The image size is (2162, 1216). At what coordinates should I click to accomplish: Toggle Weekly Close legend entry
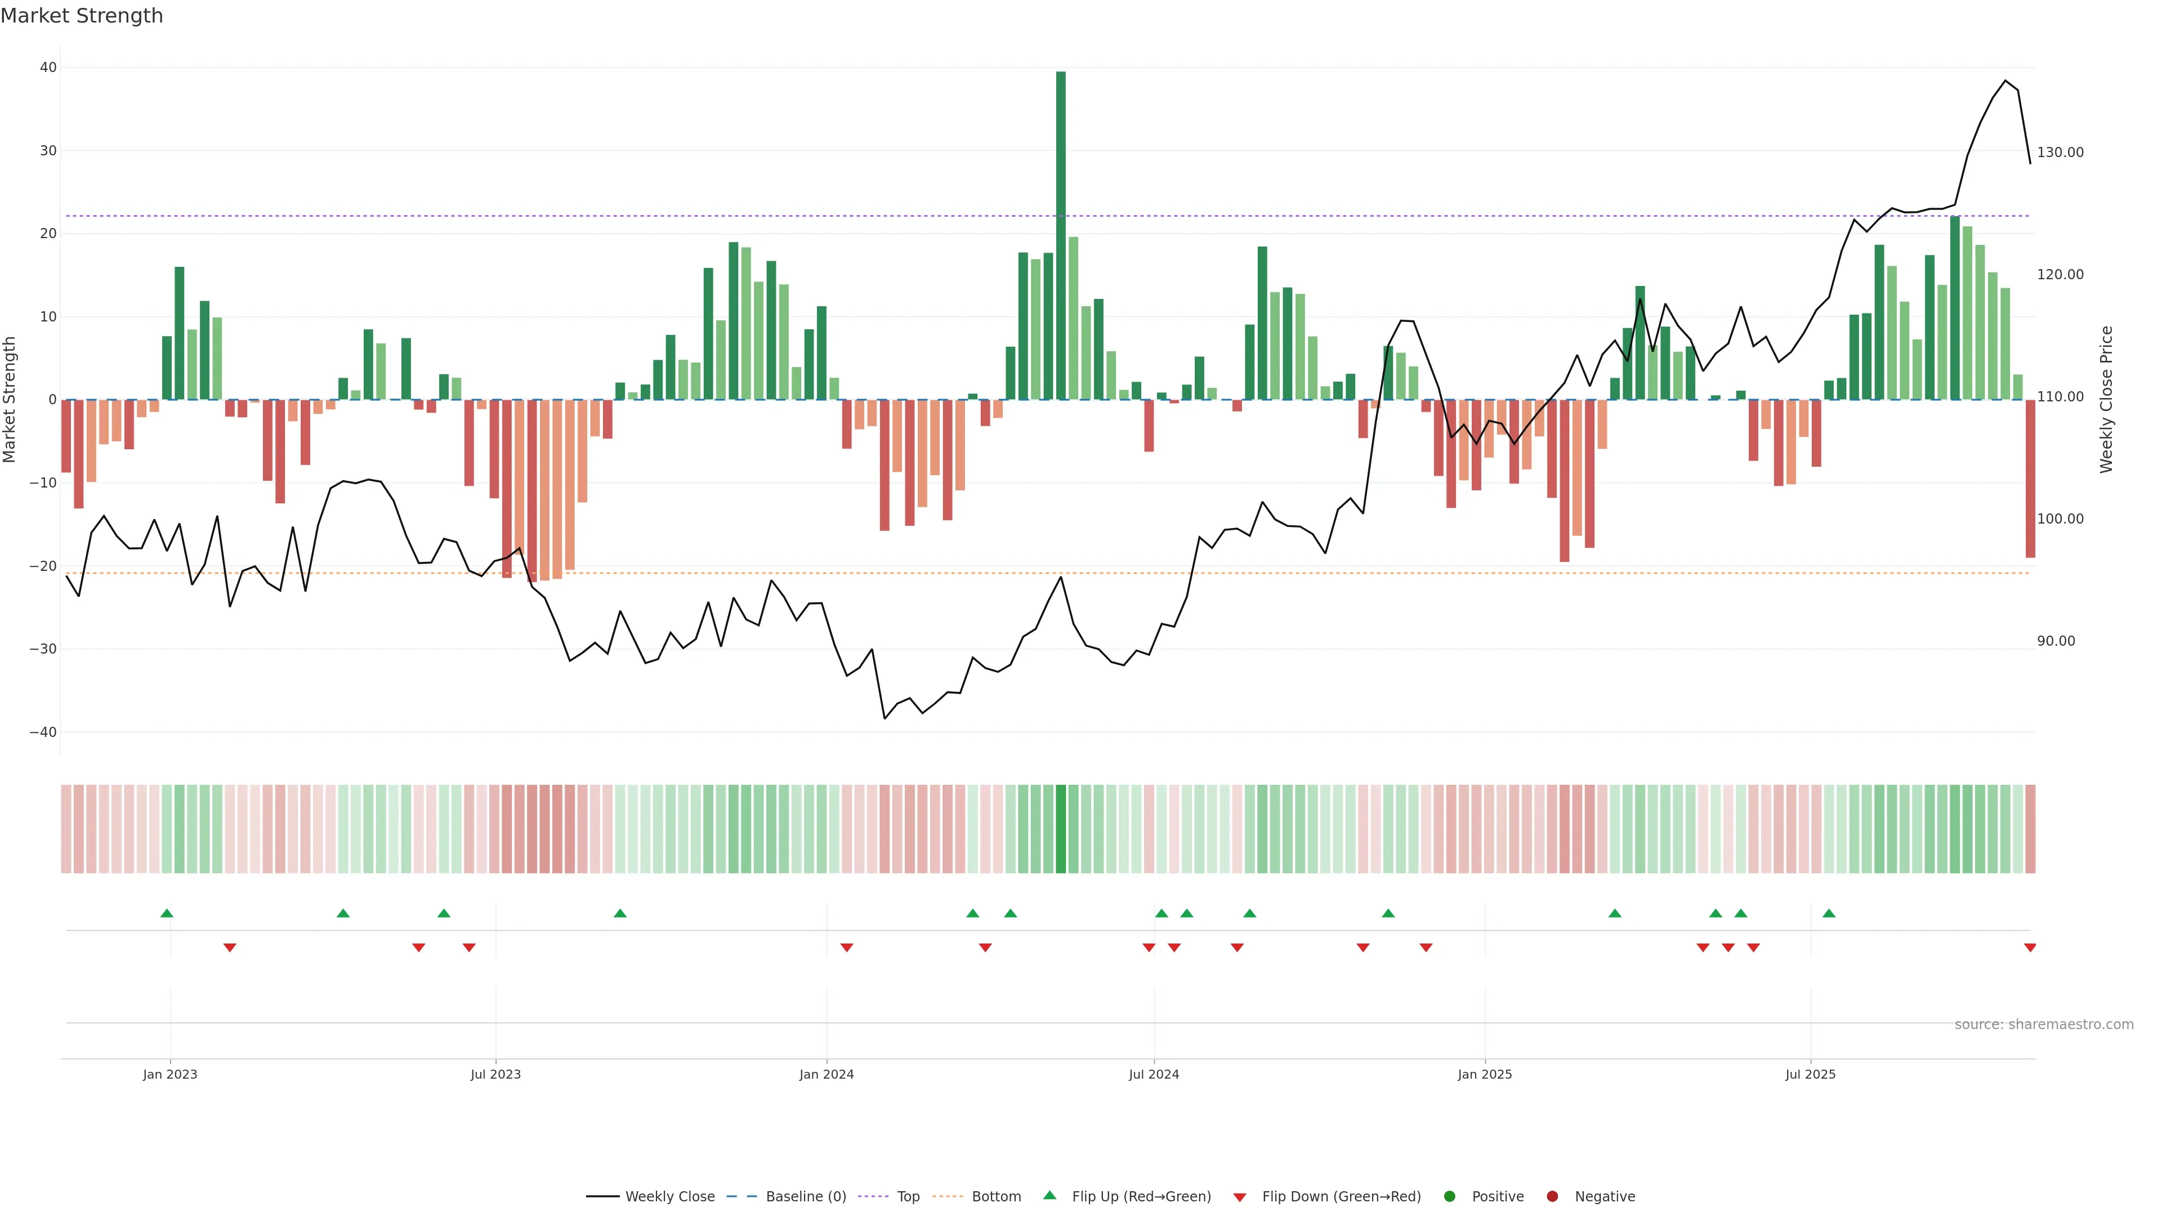click(x=669, y=1196)
